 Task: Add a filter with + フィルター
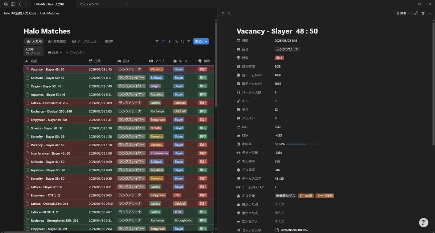click(x=75, y=52)
